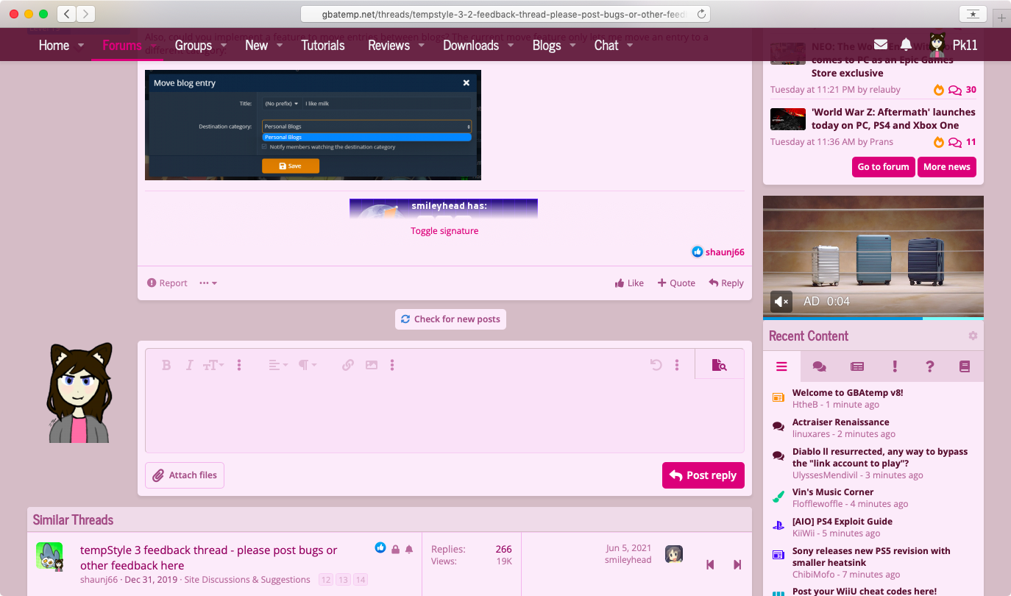Open the Move blog entry screenshot image
Screen dimensions: 1011x596
click(313, 125)
